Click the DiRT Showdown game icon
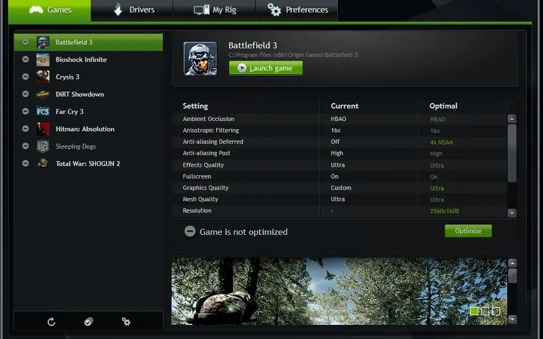543x339 pixels. [43, 94]
